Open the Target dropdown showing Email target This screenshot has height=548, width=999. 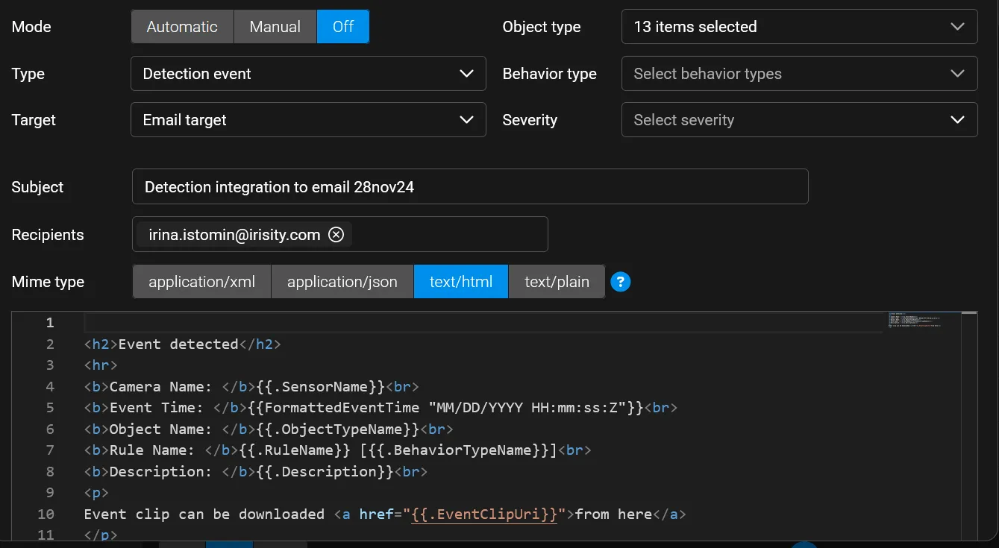coord(308,120)
